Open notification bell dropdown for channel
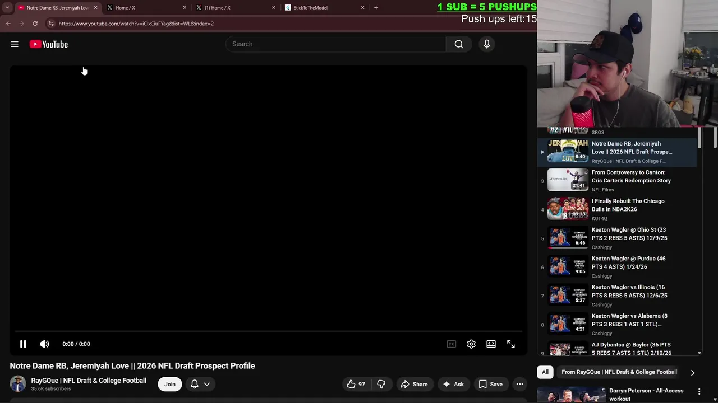Image resolution: width=718 pixels, height=403 pixels. click(x=200, y=384)
